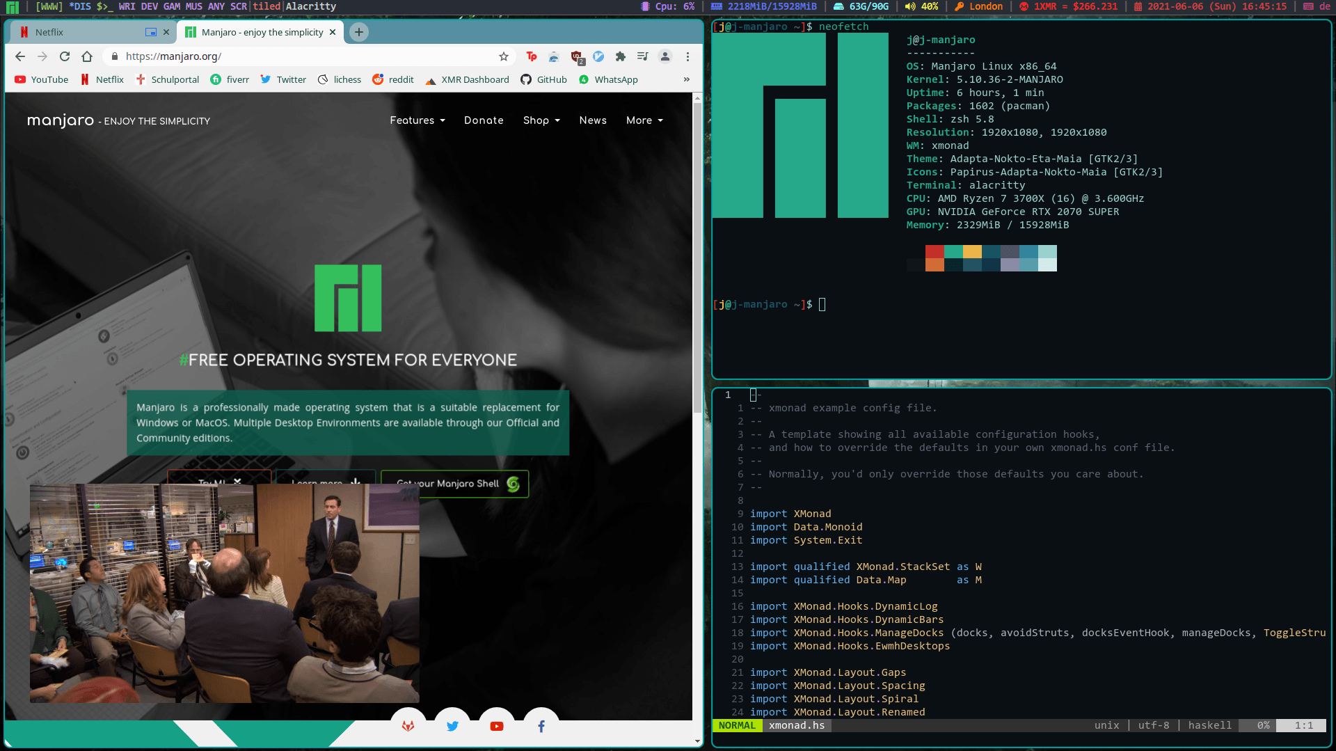Open the Twitter bookmark
The height and width of the screenshot is (751, 1336).
283,79
